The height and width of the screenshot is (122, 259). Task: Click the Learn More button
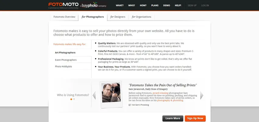pyautogui.click(x=173, y=118)
